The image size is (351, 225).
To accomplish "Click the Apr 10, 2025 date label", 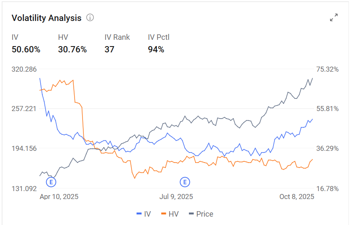I will click(x=59, y=197).
